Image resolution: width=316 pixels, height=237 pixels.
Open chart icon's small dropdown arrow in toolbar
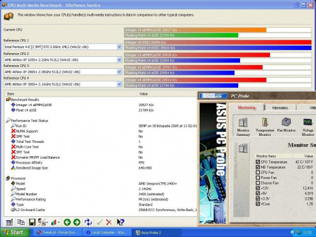[x=59, y=222]
